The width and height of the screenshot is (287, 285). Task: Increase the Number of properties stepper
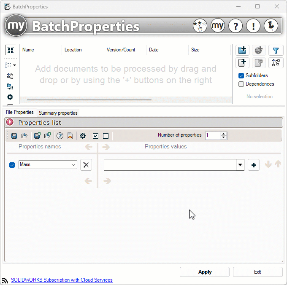[224, 134]
